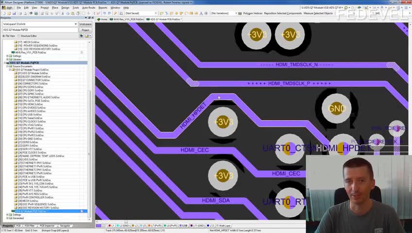
Task: Select the L12 blue layer tab
Action: (210, 226)
